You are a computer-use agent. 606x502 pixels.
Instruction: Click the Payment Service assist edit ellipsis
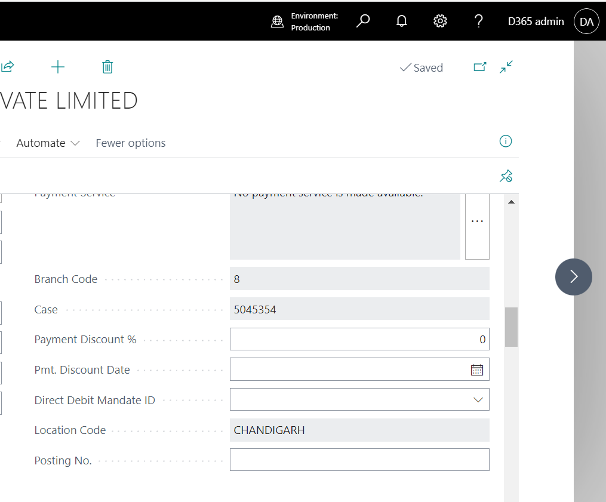click(x=476, y=221)
